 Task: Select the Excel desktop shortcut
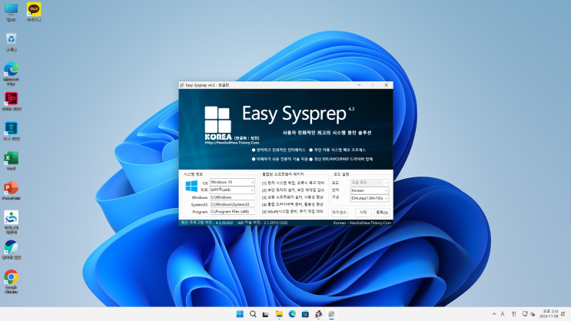[x=12, y=160]
